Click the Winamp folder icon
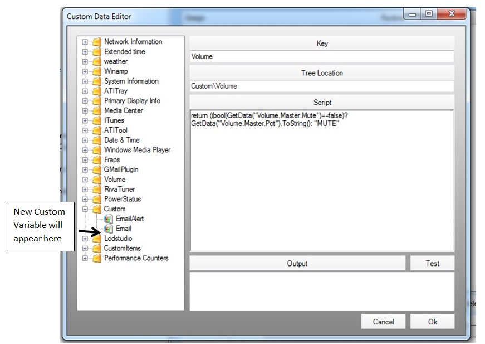The image size is (485, 344). coord(97,71)
